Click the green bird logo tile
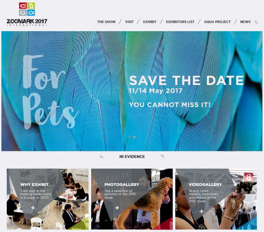 [x=31, y=6]
